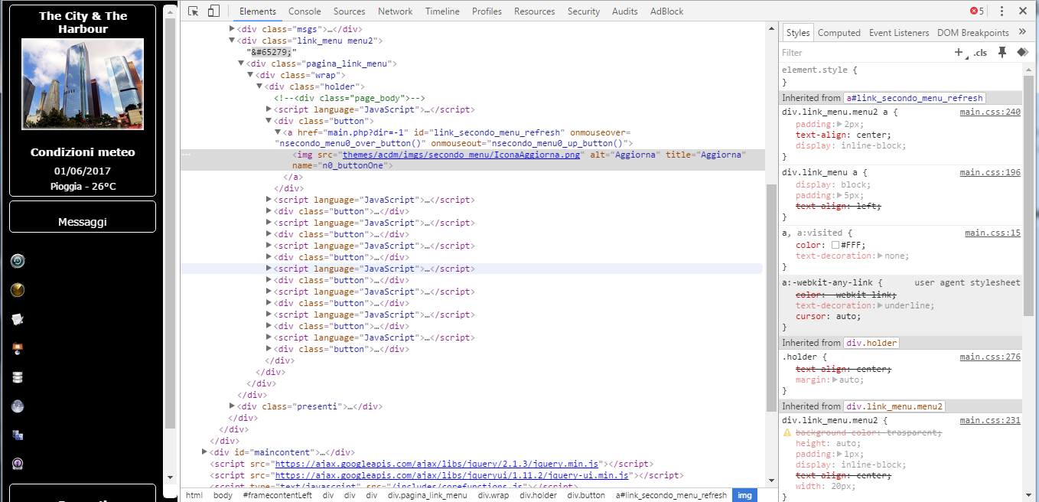Open the Profiles tab
The image size is (1039, 502).
tap(487, 11)
